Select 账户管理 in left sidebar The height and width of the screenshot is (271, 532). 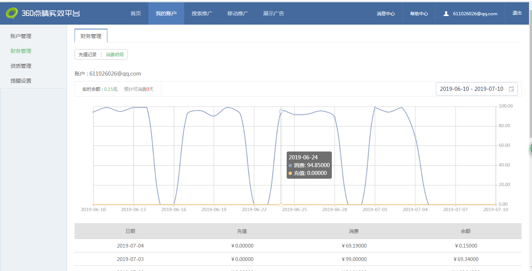click(21, 36)
